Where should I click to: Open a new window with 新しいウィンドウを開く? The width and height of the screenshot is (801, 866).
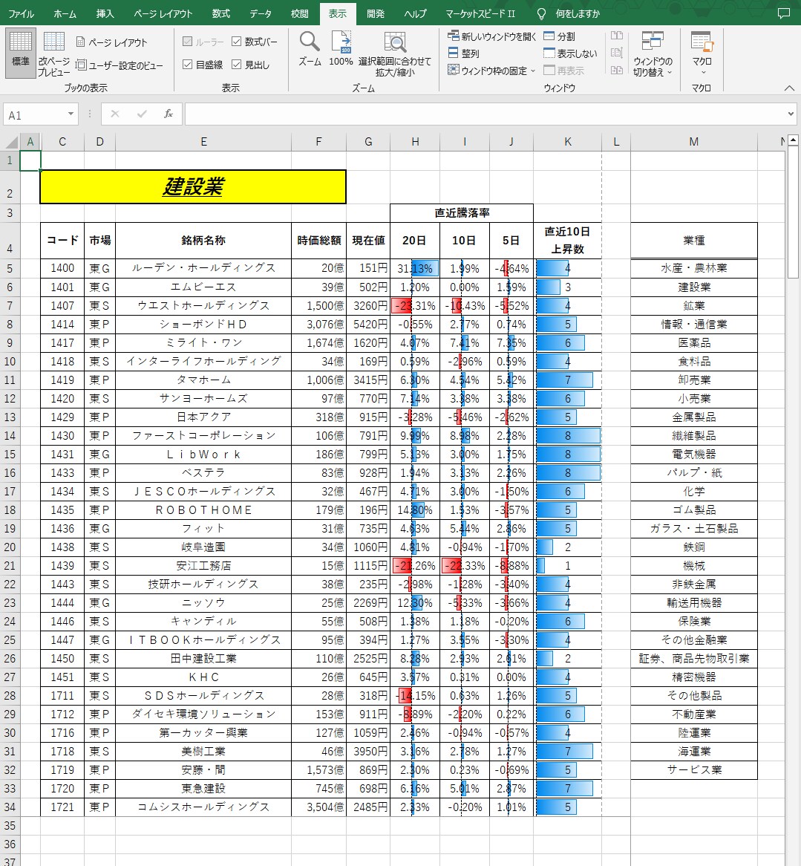tap(492, 36)
